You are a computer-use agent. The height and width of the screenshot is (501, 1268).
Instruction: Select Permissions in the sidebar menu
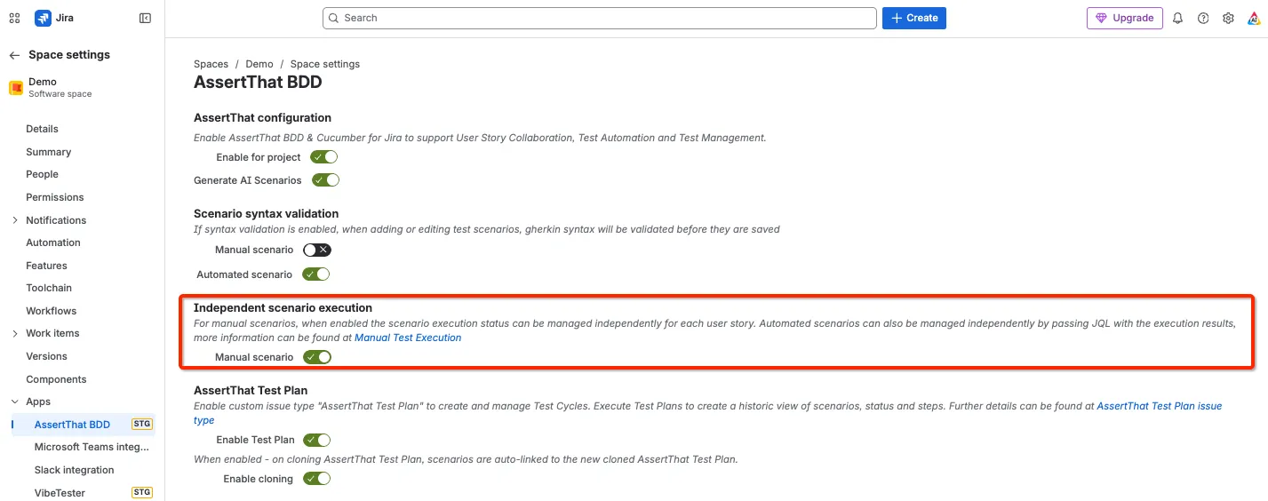pyautogui.click(x=55, y=197)
